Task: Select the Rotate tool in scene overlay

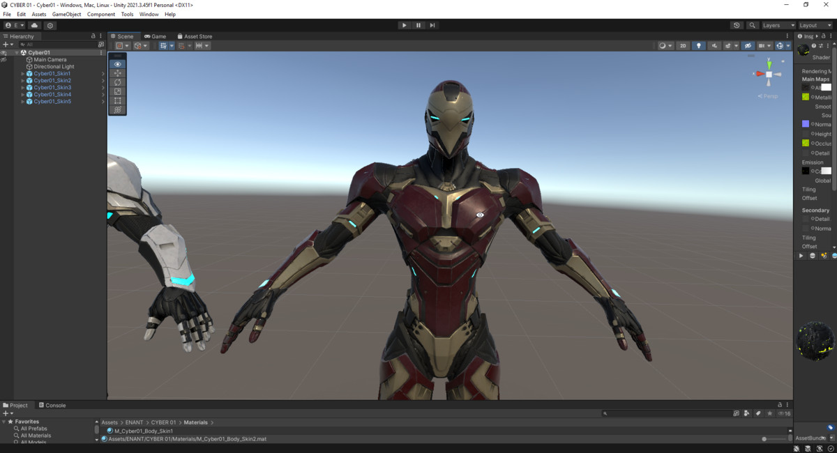Action: [x=117, y=82]
